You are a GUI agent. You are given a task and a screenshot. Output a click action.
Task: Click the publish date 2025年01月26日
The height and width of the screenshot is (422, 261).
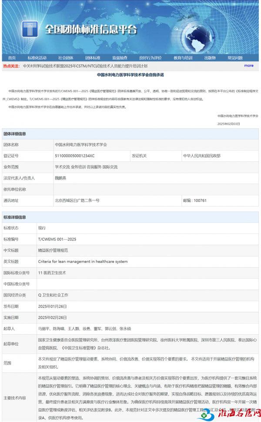52,307
